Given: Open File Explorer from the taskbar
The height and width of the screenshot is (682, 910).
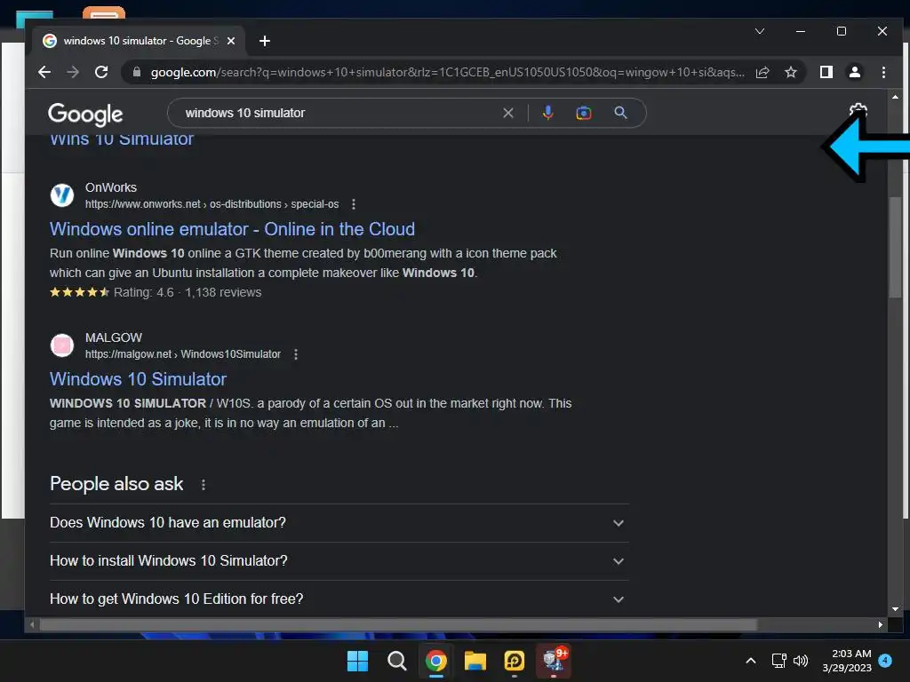Looking at the screenshot, I should pyautogui.click(x=475, y=661).
